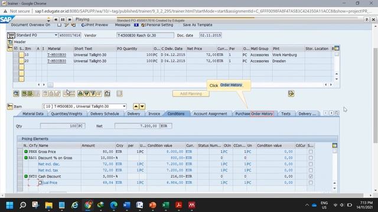Select item row 10 selector
The width and height of the screenshot is (378, 212).
tap(21, 55)
